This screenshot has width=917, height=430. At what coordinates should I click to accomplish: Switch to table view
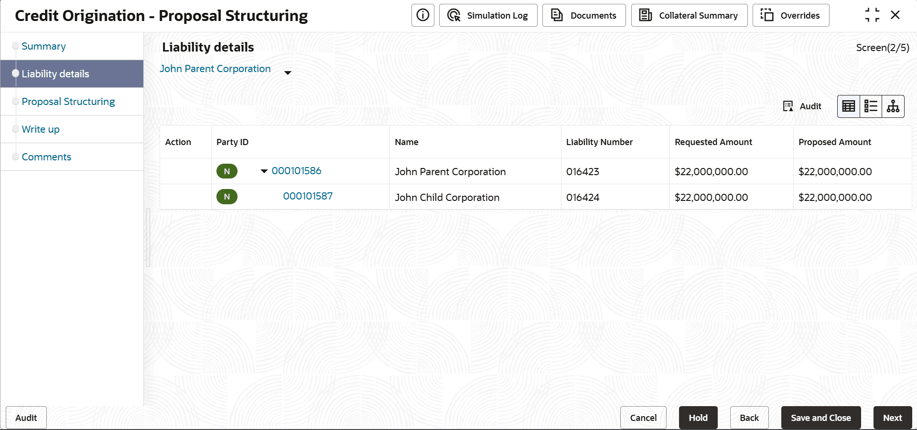849,106
